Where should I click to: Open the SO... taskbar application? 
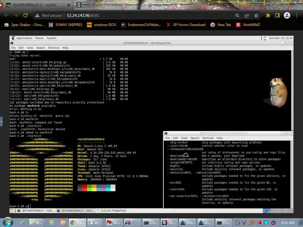[x=114, y=223]
